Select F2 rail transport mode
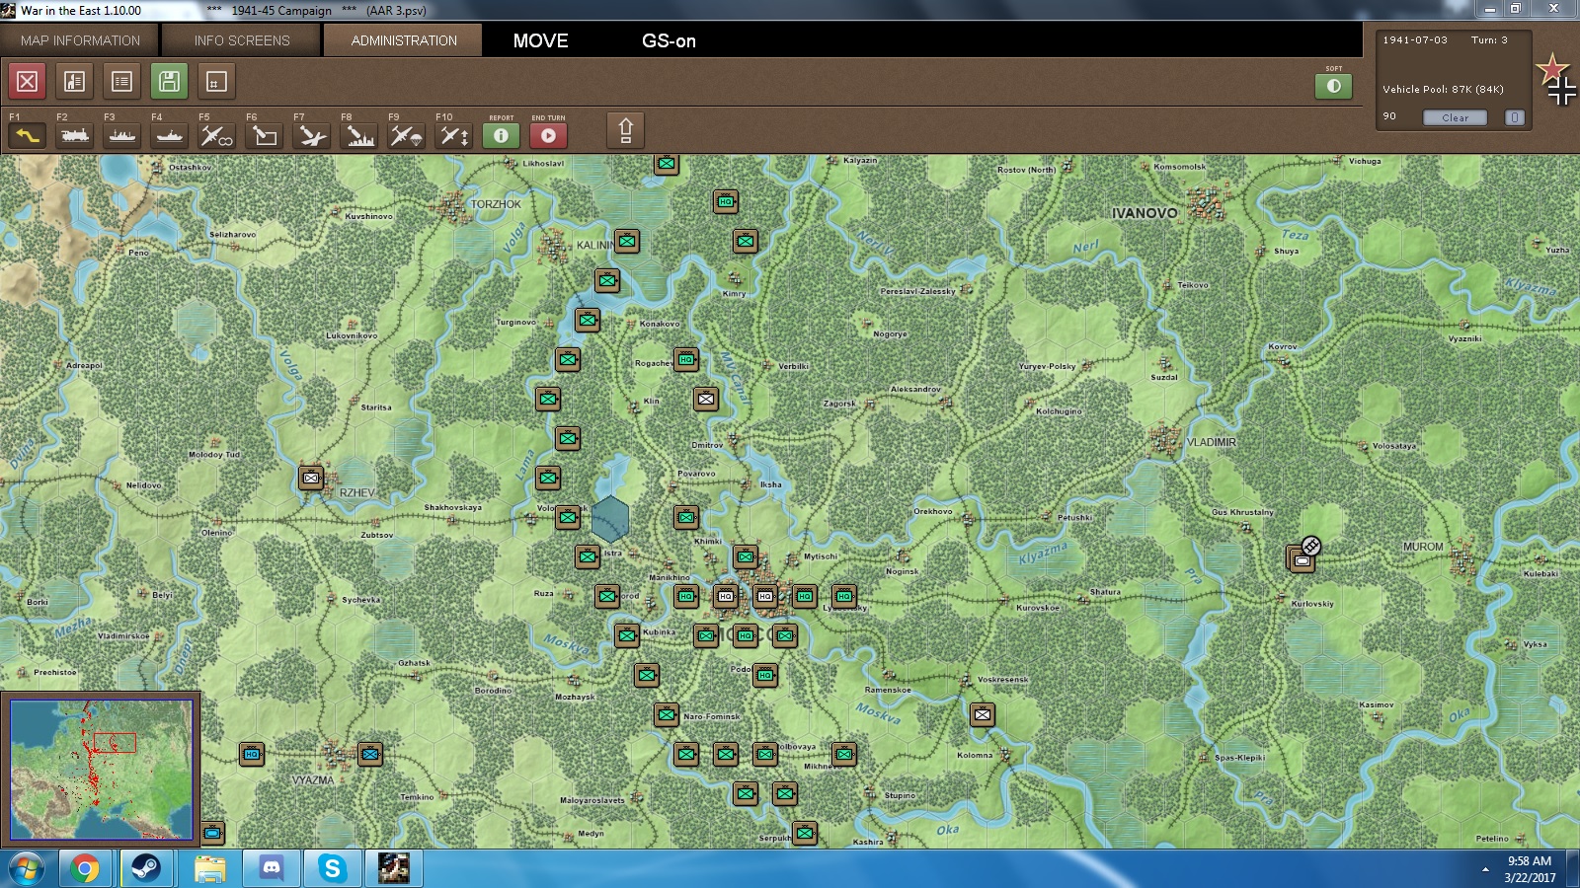This screenshot has height=888, width=1580. (75, 135)
